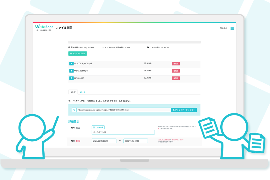Image resolution: width=270 pixels, height=180 pixels.
Task: Download サンプル文章.pdf with its download icon
Action: (x=71, y=71)
